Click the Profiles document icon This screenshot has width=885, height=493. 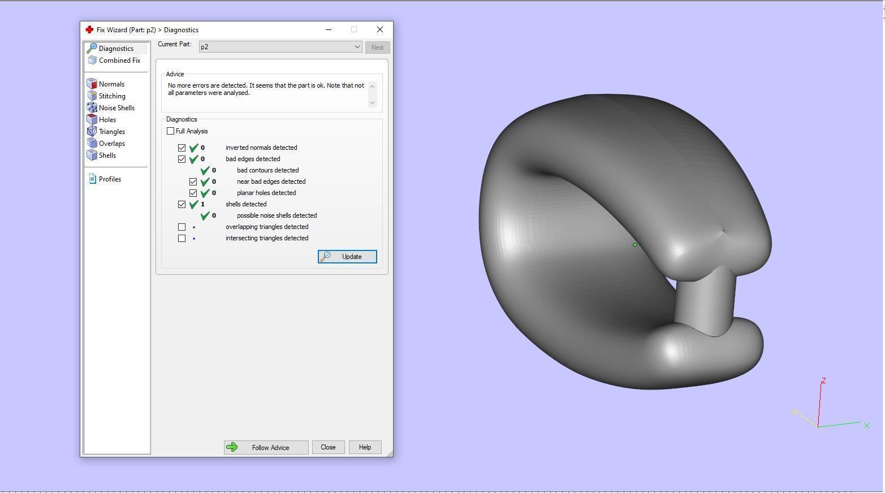click(92, 179)
